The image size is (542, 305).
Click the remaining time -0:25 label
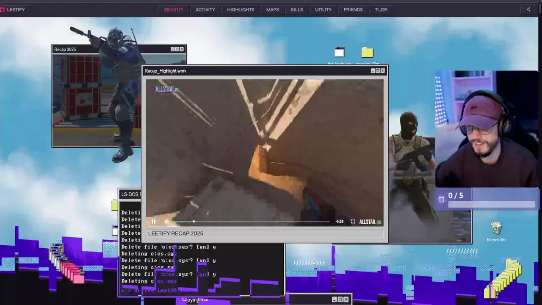pyautogui.click(x=340, y=222)
